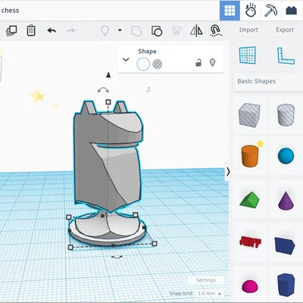Screen dimensions: 303x303
Task: Pick the navy Polygon shape
Action: click(286, 285)
